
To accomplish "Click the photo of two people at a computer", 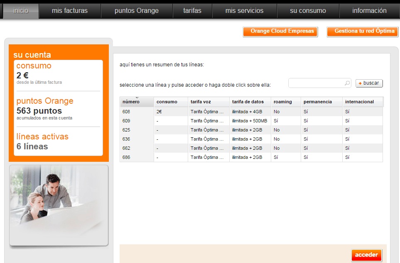I will coord(59,205).
